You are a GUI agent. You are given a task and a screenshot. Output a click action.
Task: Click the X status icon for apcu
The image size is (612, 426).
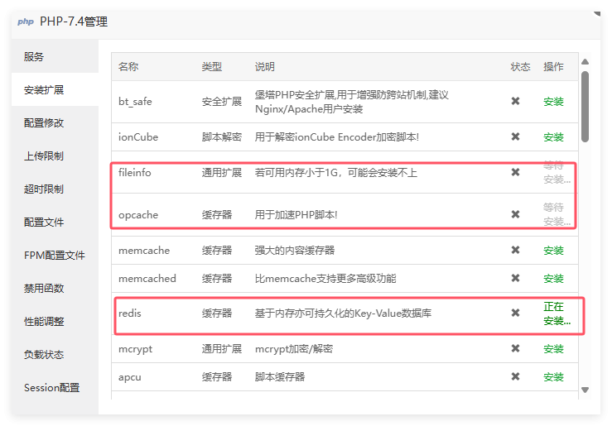[515, 376]
